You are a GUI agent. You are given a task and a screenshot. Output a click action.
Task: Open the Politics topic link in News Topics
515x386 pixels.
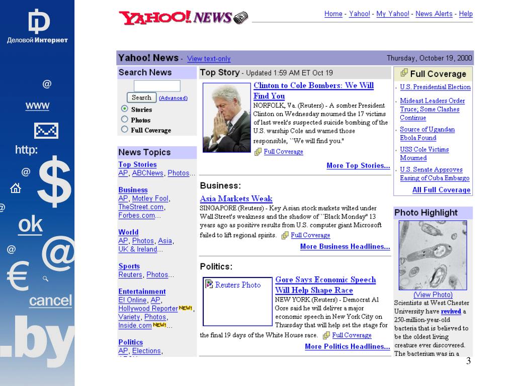click(131, 342)
